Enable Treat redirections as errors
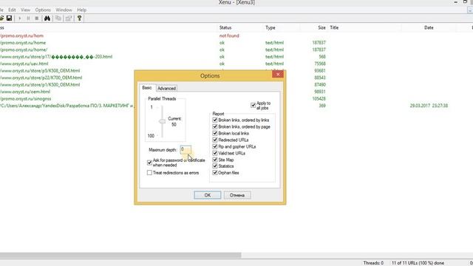Viewport: 473px width, 266px height. pyautogui.click(x=149, y=173)
